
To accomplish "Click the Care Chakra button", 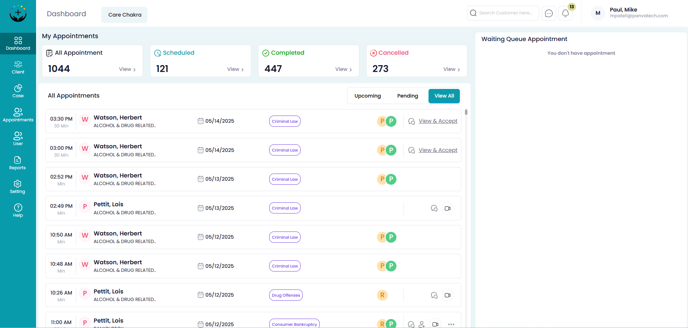I will (124, 15).
